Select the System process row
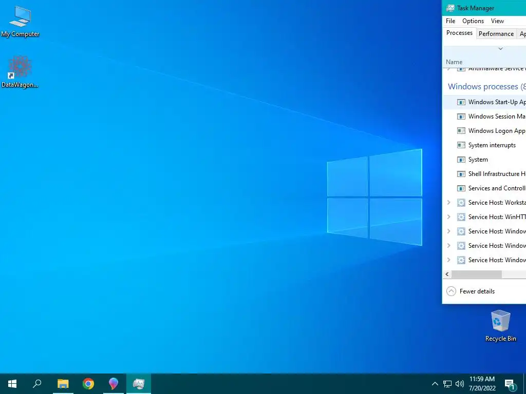This screenshot has width=526, height=394. click(484, 160)
